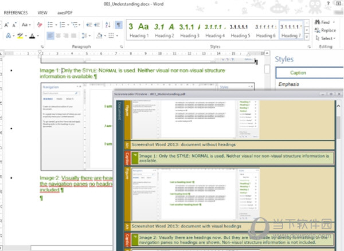Open bullets library dropdown arrow
The height and width of the screenshot is (251, 344).
coord(56,25)
